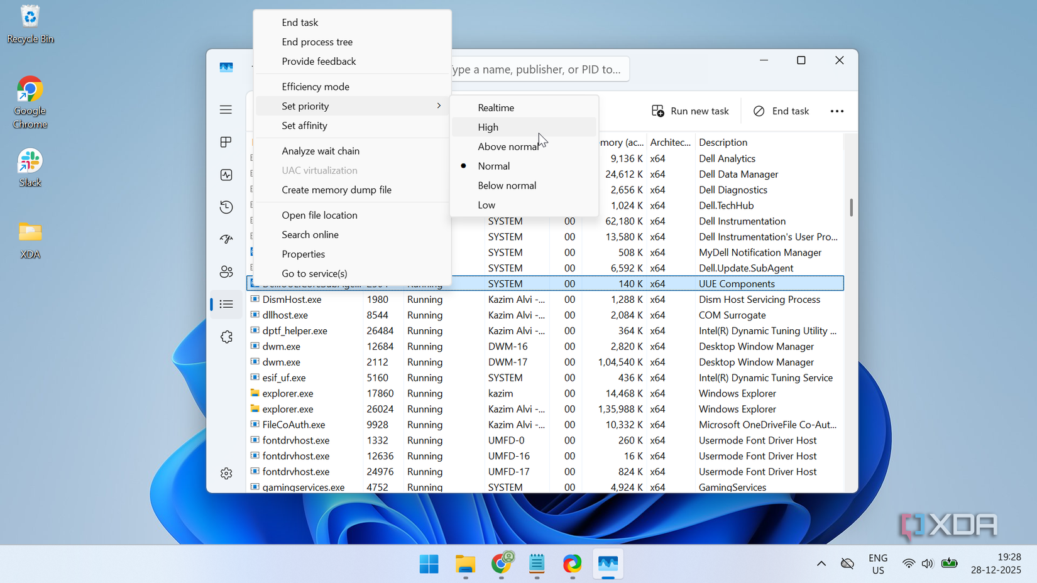Sort by the Architecture column header
The image size is (1037, 583).
(670, 143)
